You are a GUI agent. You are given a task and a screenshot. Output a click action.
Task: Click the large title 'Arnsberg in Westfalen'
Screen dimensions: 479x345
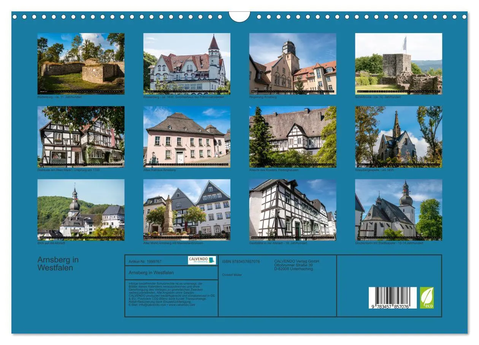coord(58,264)
